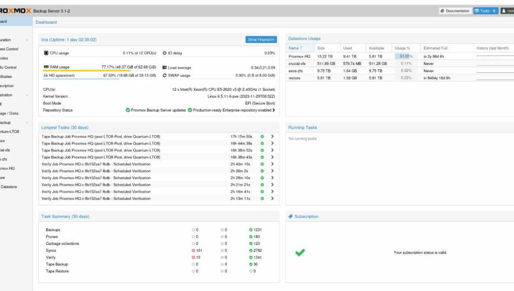Click status check of 17h 15m 50s task
Viewport: 514px width, 291px height.
262,137
